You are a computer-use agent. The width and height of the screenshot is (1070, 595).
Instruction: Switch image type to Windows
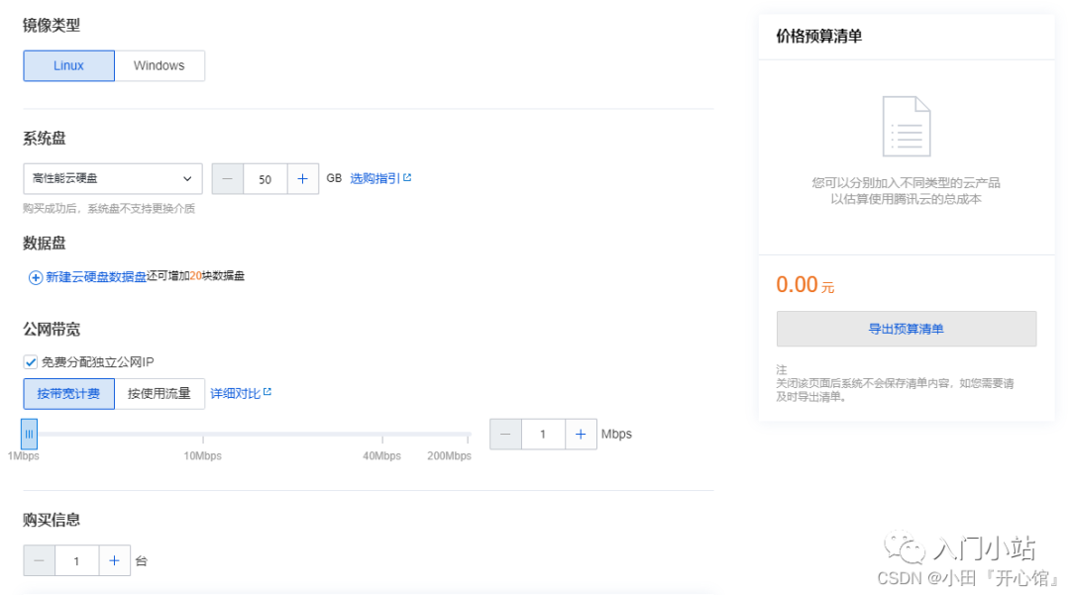[x=160, y=65]
